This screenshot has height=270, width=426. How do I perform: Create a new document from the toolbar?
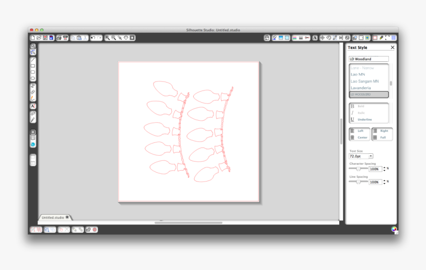coord(33,38)
